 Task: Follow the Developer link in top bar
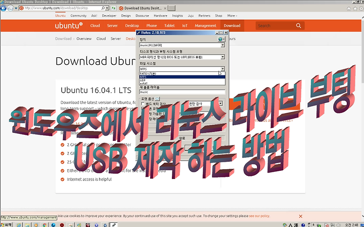click(x=109, y=16)
